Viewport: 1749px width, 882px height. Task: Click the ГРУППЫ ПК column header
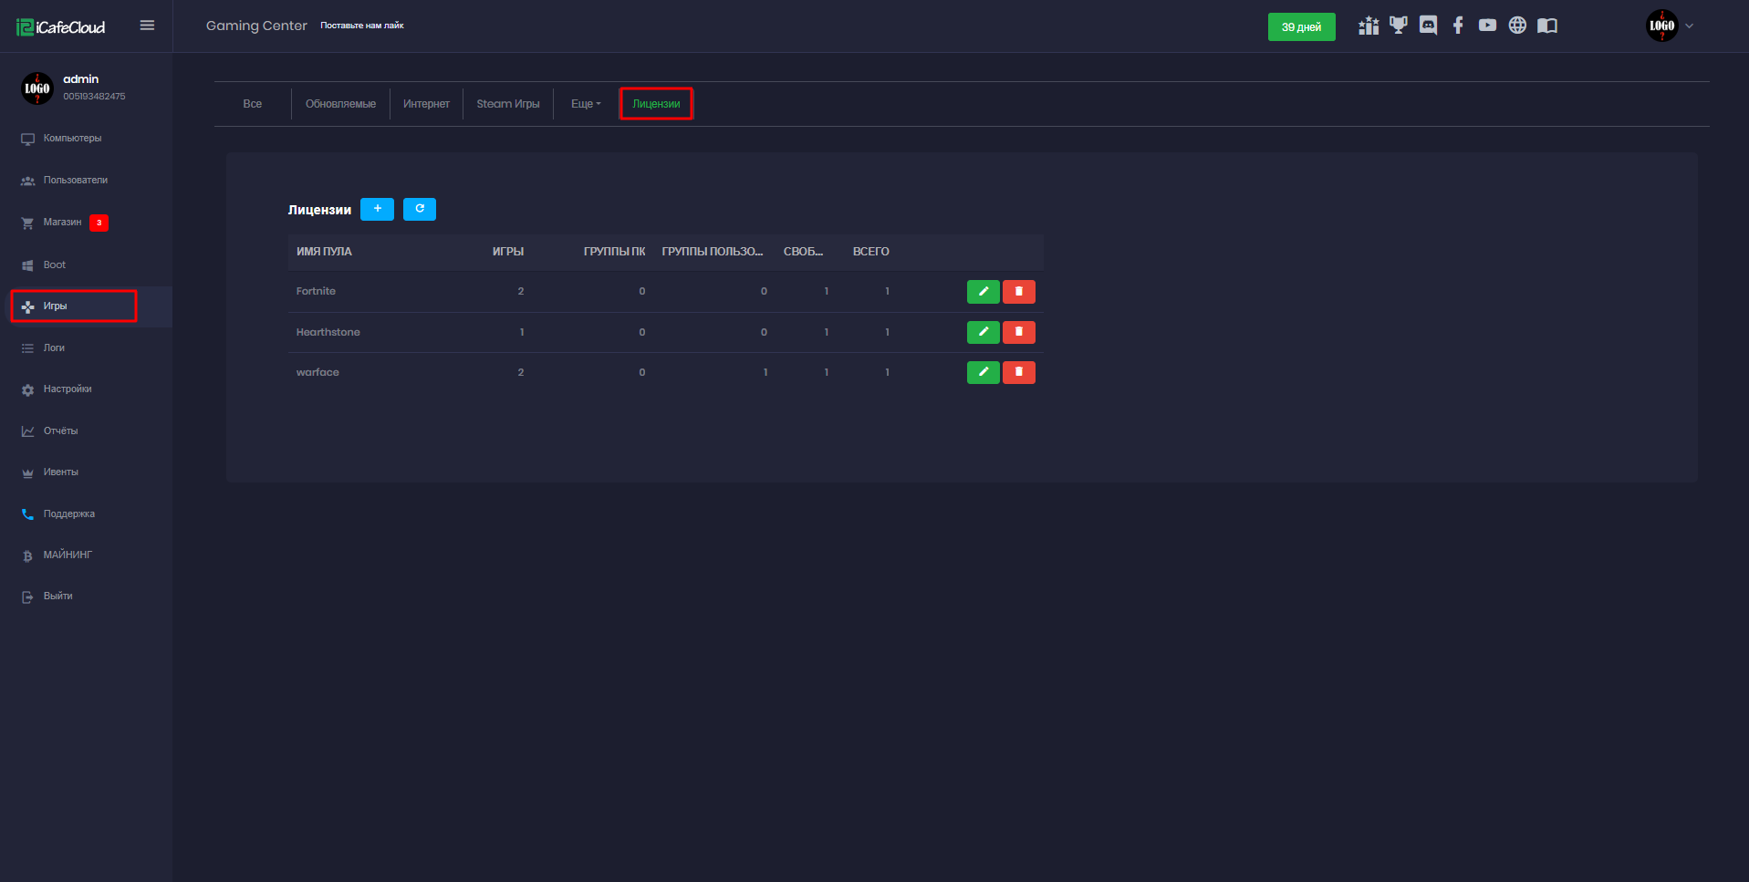point(614,252)
